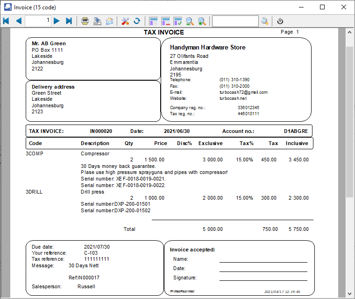Close the Invoice window
The height and width of the screenshot is (299, 355).
point(344,7)
